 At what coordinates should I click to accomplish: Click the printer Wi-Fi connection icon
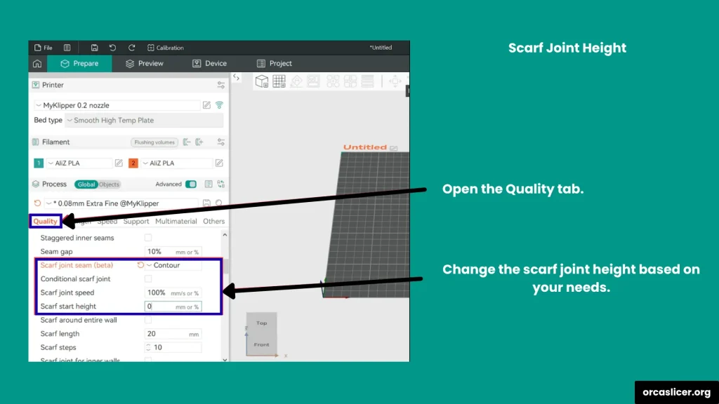(x=219, y=105)
